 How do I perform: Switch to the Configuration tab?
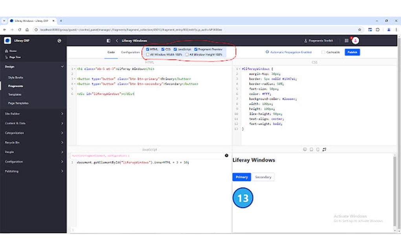coord(130,52)
